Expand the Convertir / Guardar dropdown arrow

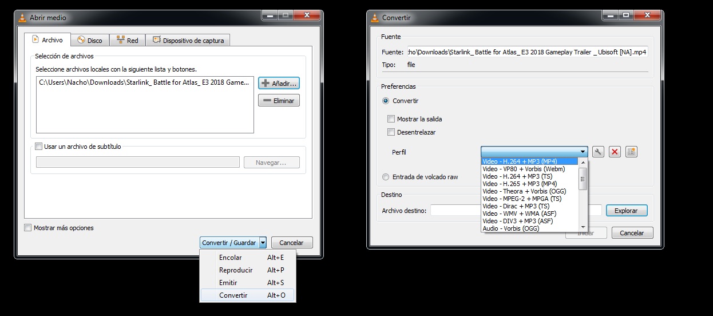(263, 243)
